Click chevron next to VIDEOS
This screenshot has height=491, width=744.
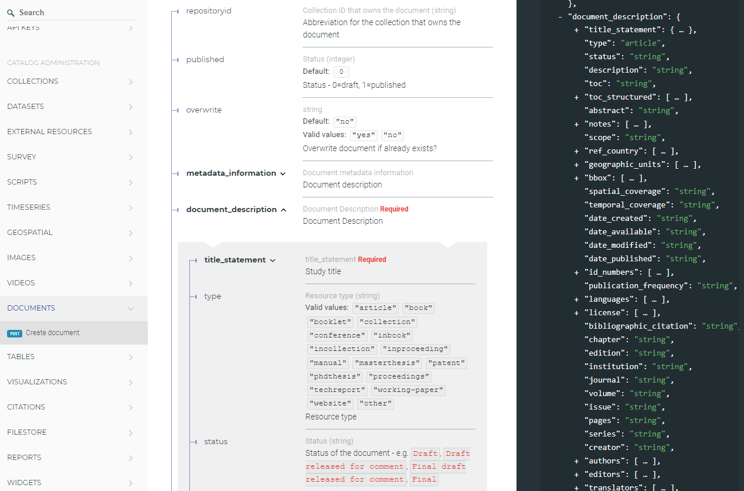(130, 283)
